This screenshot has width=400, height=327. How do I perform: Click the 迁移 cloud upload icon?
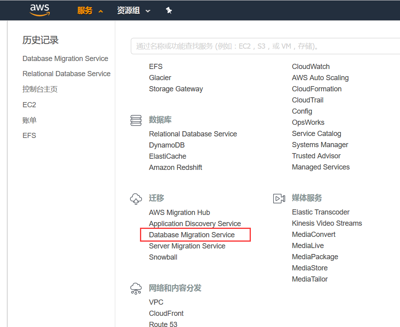136,199
